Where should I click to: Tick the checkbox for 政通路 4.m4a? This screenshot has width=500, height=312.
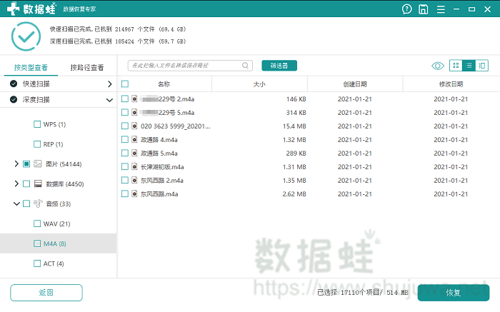125,139
